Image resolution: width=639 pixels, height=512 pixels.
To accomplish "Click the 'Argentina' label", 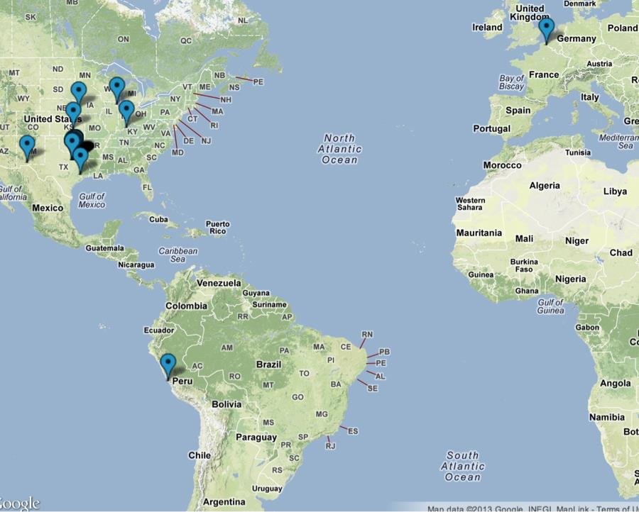I will 224,501.
